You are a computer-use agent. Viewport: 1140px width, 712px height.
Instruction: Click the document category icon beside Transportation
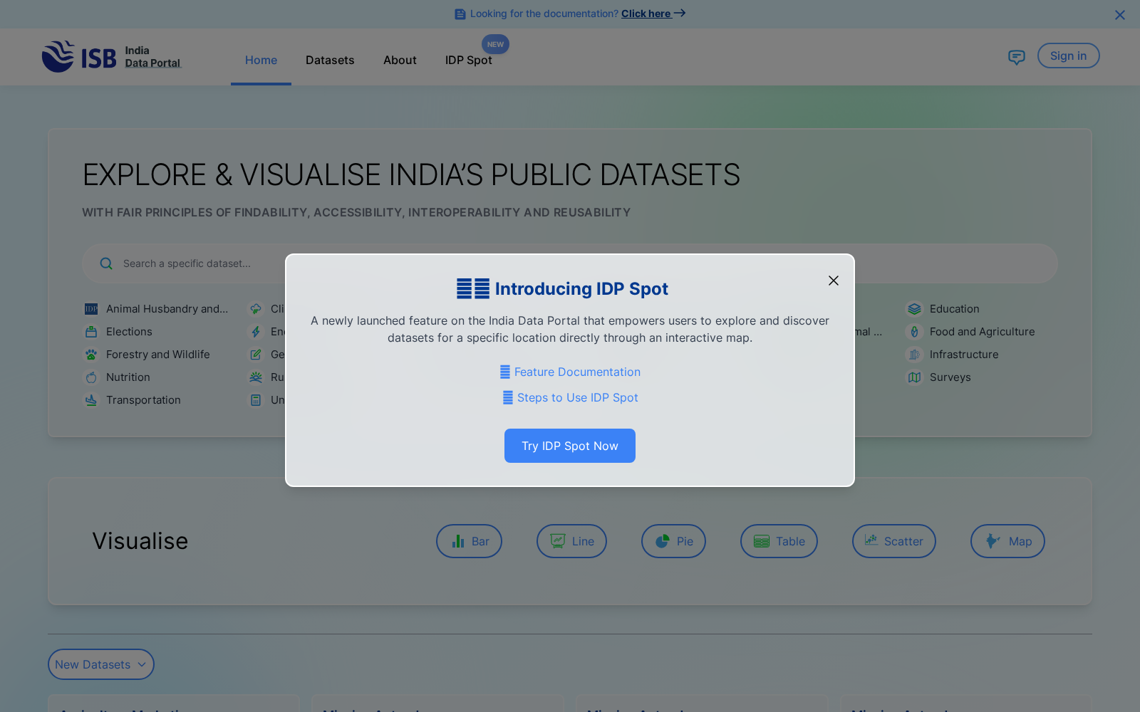pyautogui.click(x=256, y=400)
